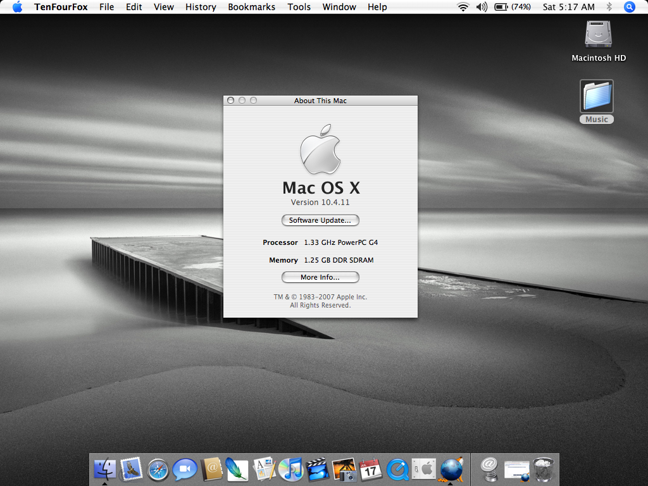Launch Safari from the Dock

(x=158, y=470)
